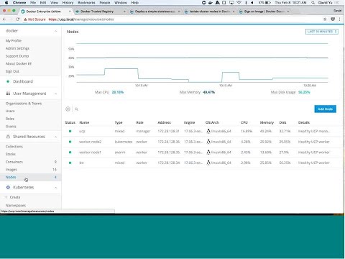Open Admin Settings in sidebar
Viewport: 345px width, 259px height.
[17, 48]
